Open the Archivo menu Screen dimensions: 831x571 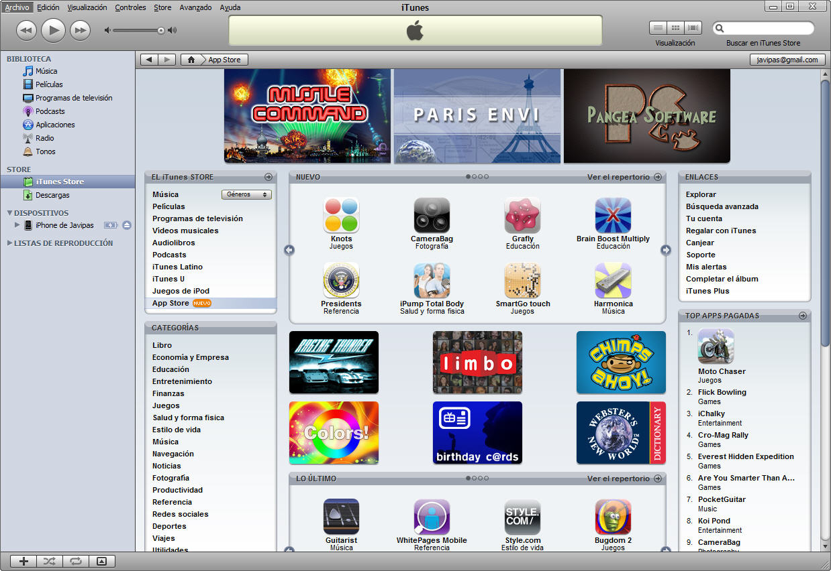coord(17,7)
